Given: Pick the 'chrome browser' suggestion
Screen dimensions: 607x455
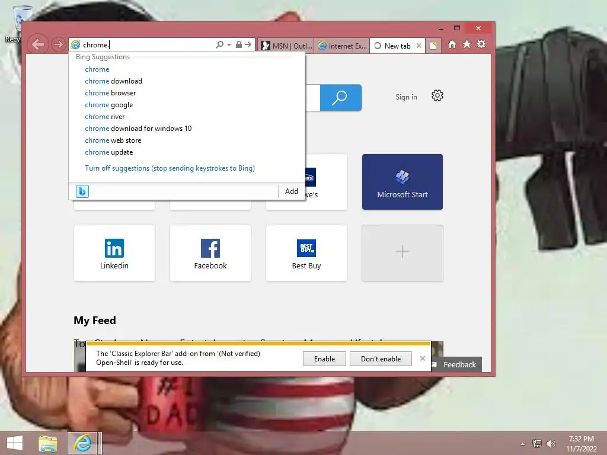Looking at the screenshot, I should point(110,93).
